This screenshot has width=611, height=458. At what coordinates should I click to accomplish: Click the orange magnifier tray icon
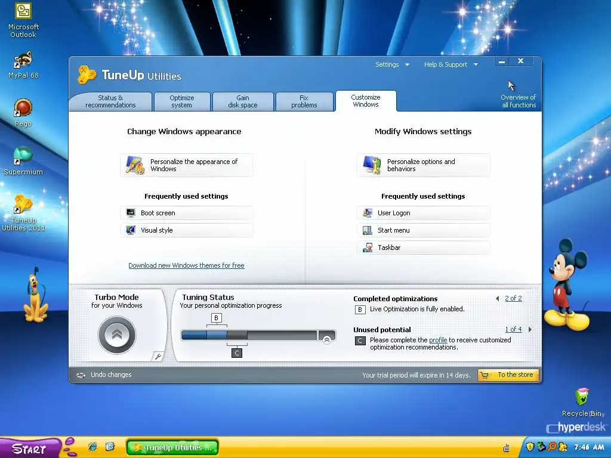(x=552, y=447)
